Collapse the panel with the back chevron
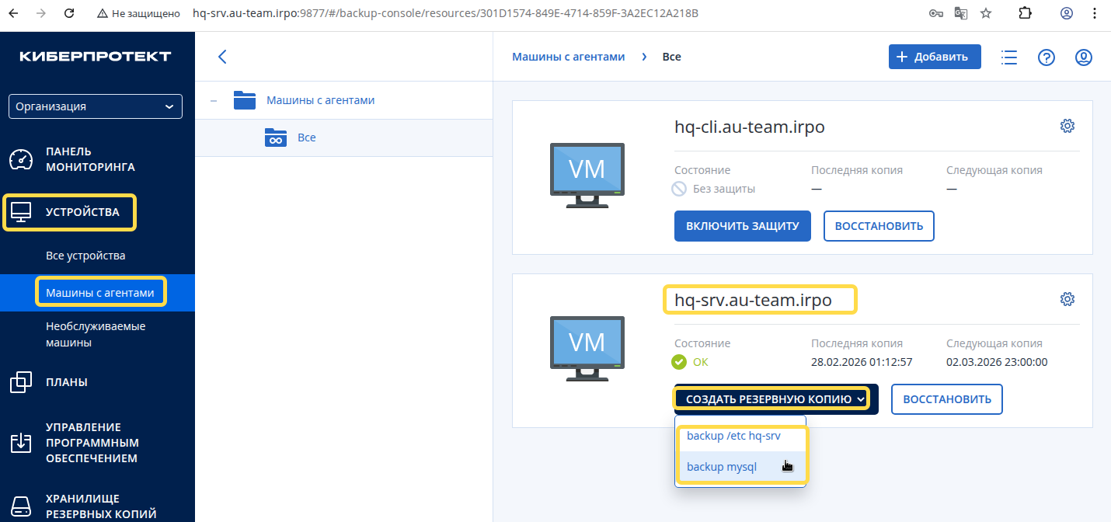This screenshot has width=1111, height=522. (x=222, y=57)
